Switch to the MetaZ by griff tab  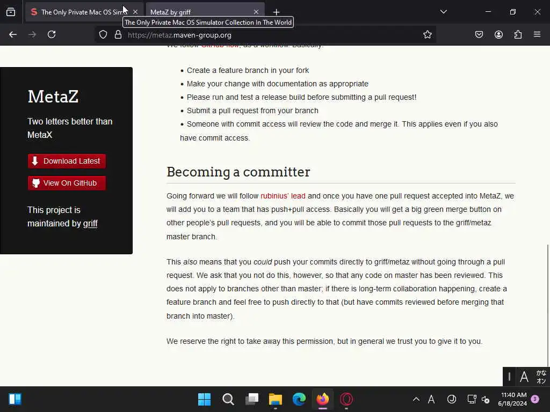205,12
